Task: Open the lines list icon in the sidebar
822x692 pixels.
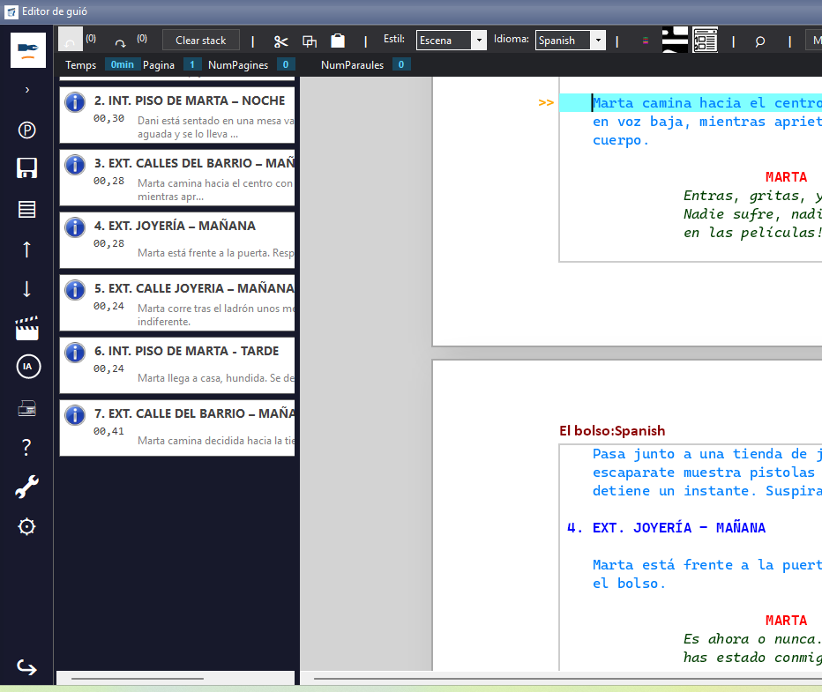Action: [26, 209]
